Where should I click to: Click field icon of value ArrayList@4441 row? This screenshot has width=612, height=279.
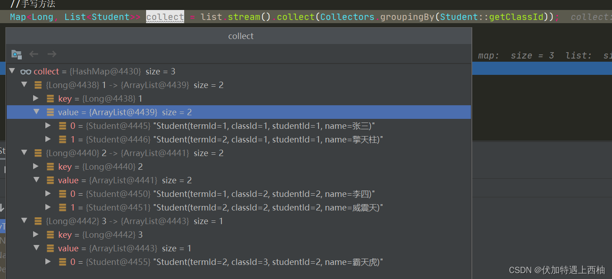pyautogui.click(x=50, y=180)
